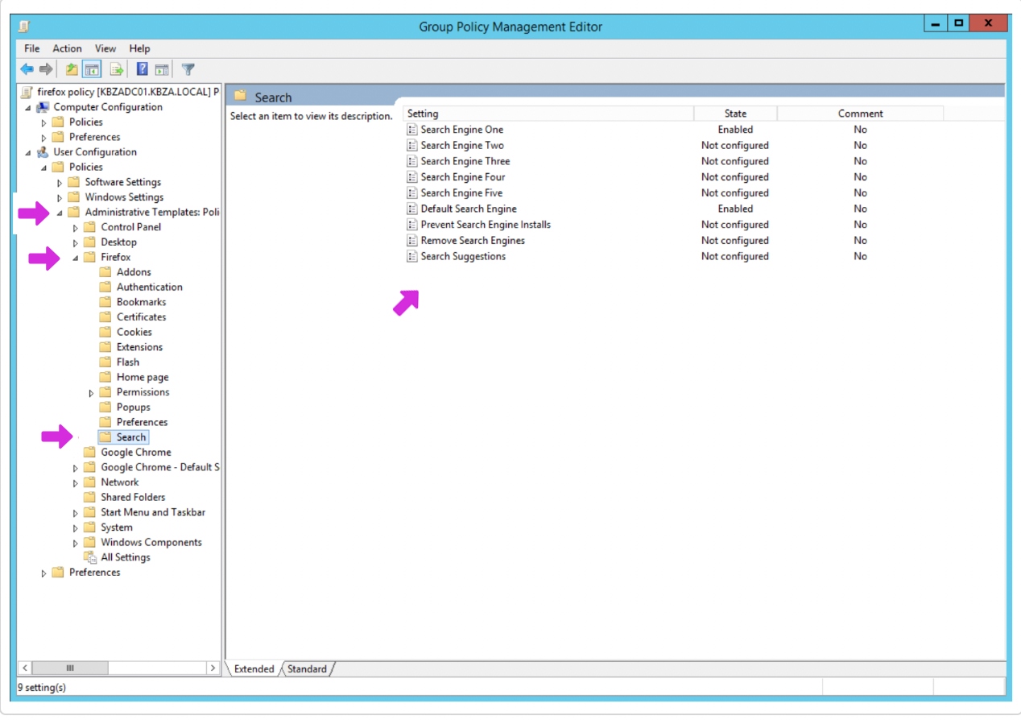Click the Computer Configuration node icon
The image size is (1021, 720).
point(43,107)
